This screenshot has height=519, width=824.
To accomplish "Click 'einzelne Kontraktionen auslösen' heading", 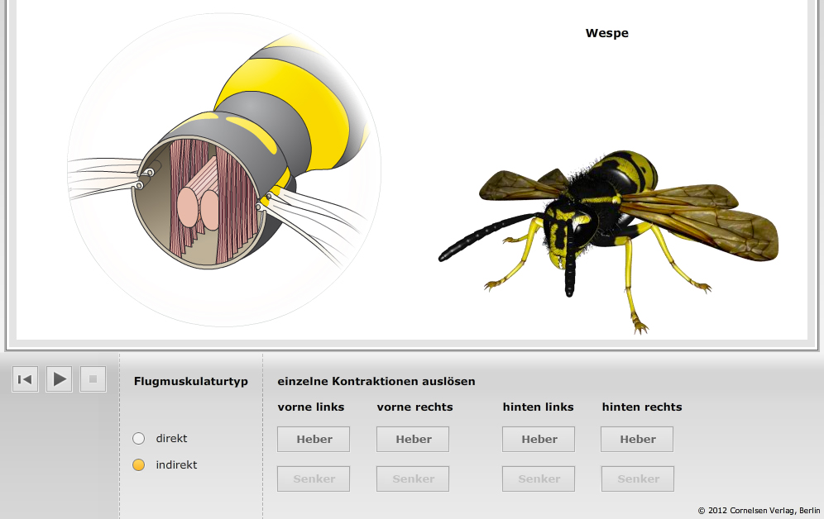I will [376, 382].
